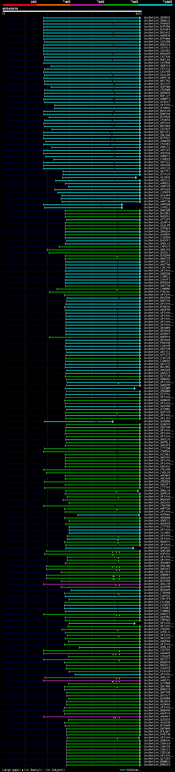Click the white query sequence bar
Screen dimensions: 175x772
[x=72, y=12]
